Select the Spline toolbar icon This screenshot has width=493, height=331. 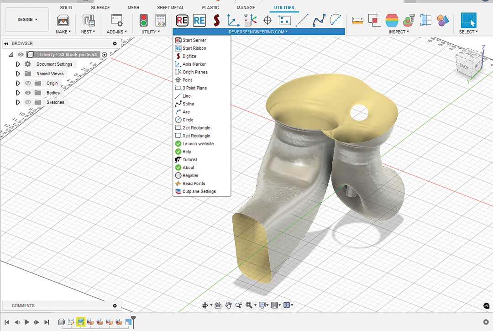click(x=319, y=21)
